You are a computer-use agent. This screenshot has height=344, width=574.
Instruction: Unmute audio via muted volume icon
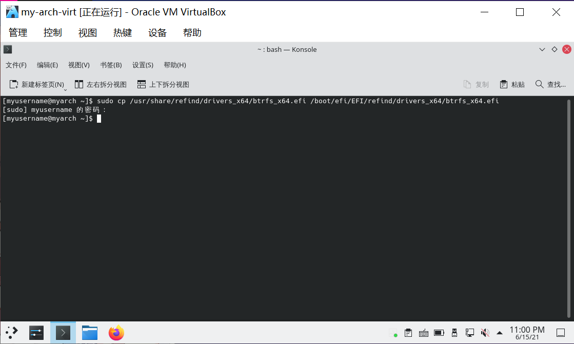pos(484,333)
